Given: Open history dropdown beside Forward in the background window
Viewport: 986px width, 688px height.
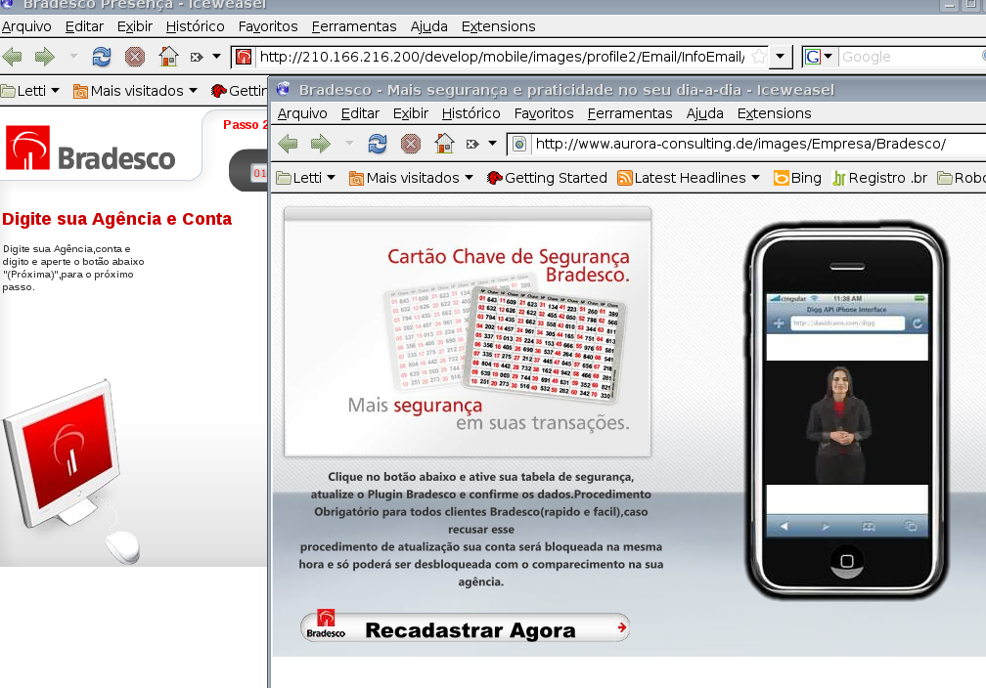Looking at the screenshot, I should pyautogui.click(x=73, y=57).
